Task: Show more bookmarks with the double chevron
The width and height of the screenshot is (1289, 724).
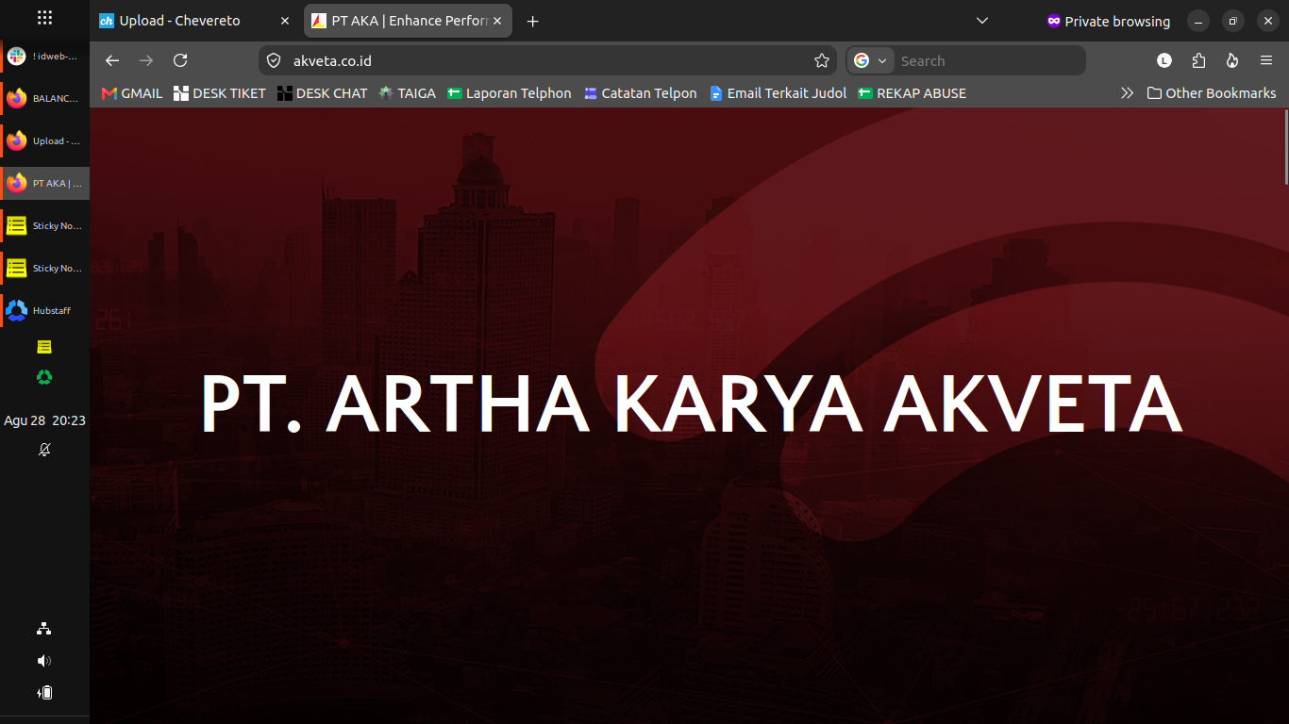Action: (1127, 93)
